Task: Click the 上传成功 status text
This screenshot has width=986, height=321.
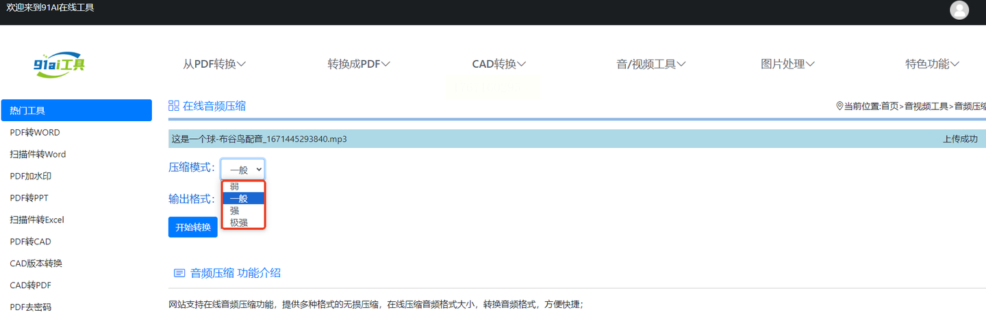Action: [x=960, y=139]
